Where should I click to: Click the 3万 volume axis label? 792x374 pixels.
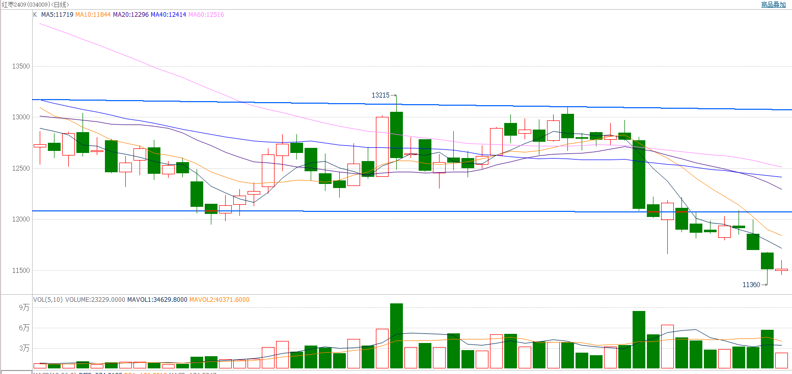[24, 348]
